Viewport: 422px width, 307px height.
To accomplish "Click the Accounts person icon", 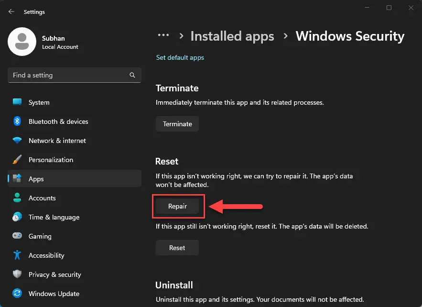I will 17,197.
